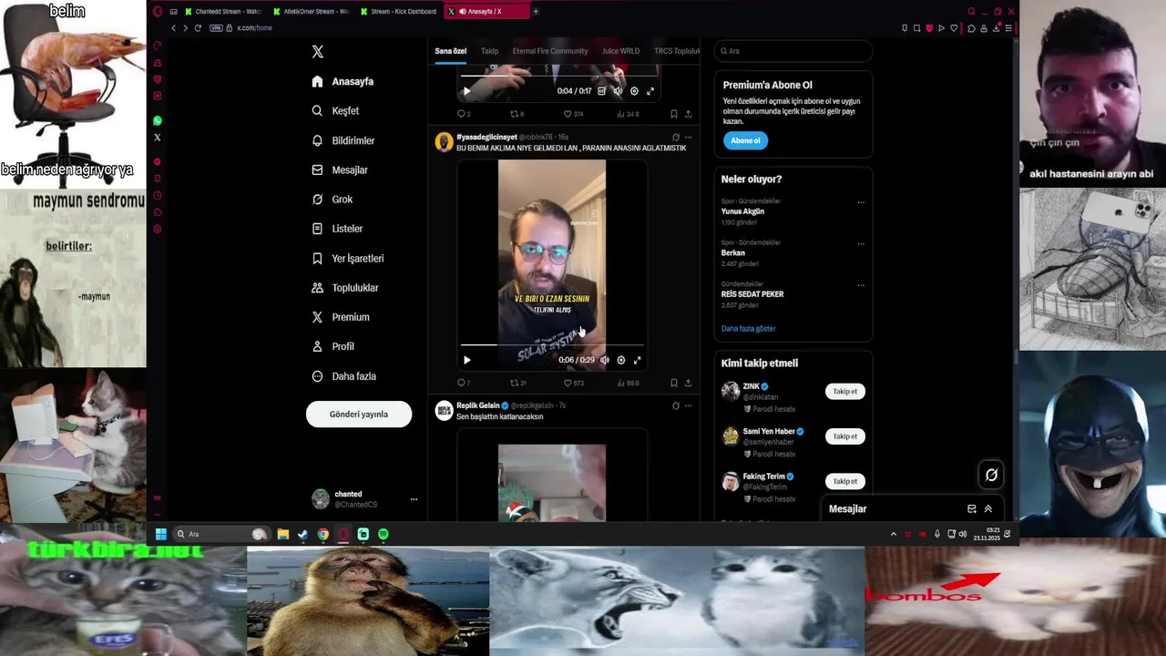Toggle volume icon on the 0:17 video
The image size is (1166, 656).
pyautogui.click(x=618, y=91)
